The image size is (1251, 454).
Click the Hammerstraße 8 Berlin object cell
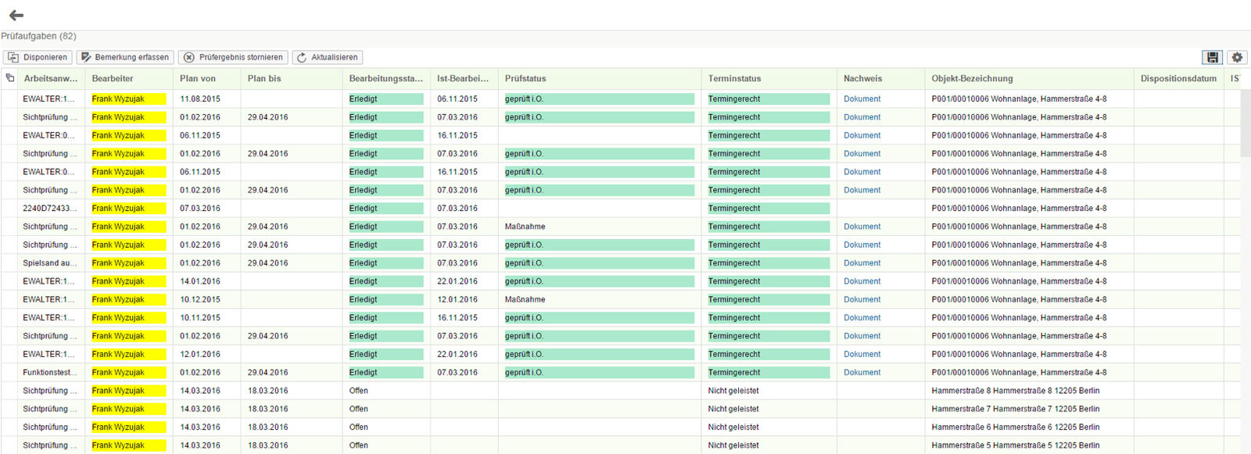[1015, 391]
